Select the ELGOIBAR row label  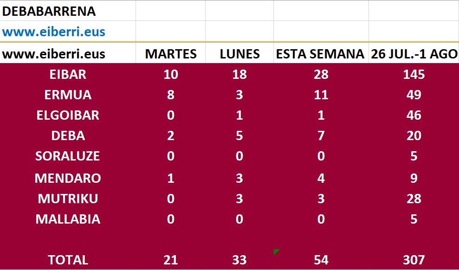click(x=68, y=115)
